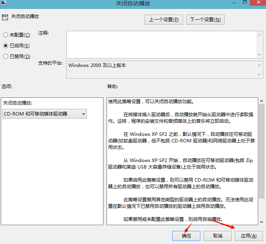Click the help text 使用此策略设置，可以关闭自动播放功能
The height and width of the screenshot is (244, 266).
(151, 102)
